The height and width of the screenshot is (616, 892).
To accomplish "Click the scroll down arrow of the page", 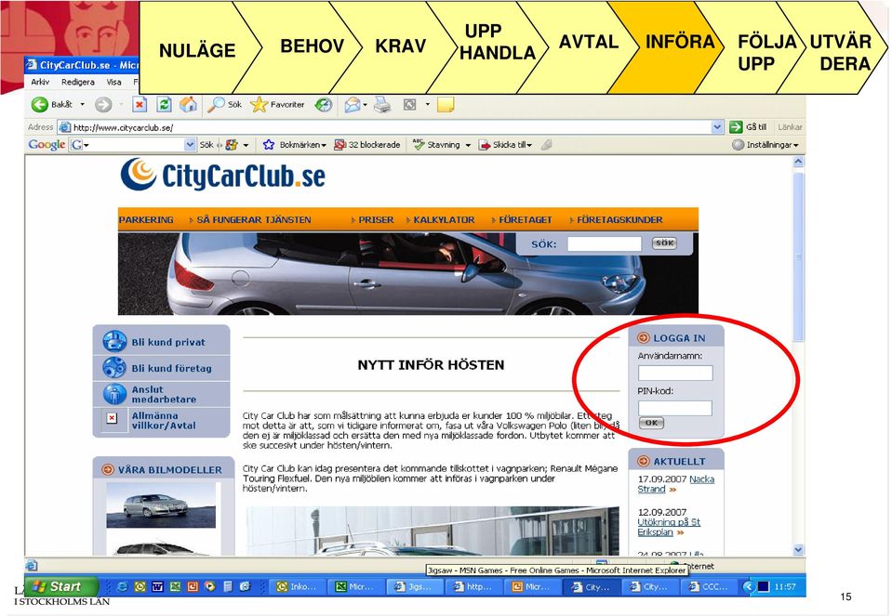I will (798, 549).
